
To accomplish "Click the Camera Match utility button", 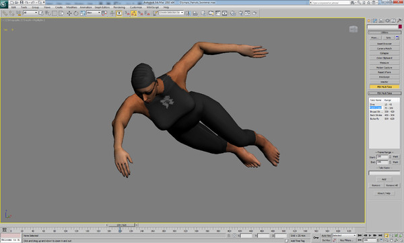I will (384, 48).
